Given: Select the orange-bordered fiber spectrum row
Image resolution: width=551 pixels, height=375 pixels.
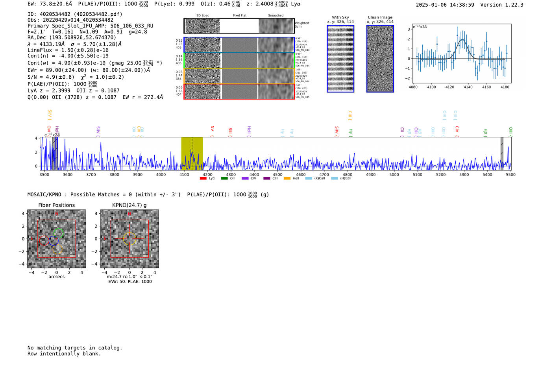Looking at the screenshot, I should click(239, 76).
